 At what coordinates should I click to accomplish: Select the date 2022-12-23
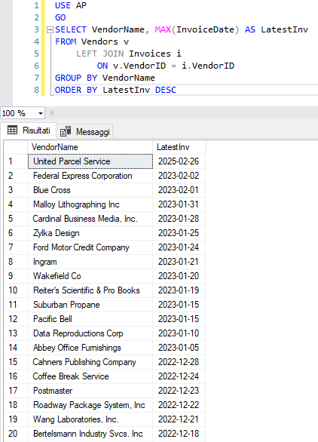point(179,391)
